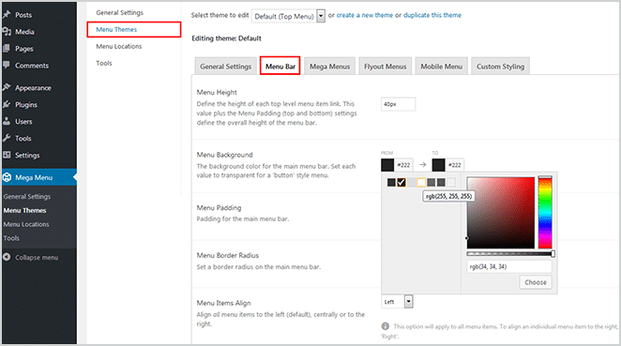Click the 'duplicate this theme' link
Image resolution: width=621 pixels, height=346 pixels.
432,15
